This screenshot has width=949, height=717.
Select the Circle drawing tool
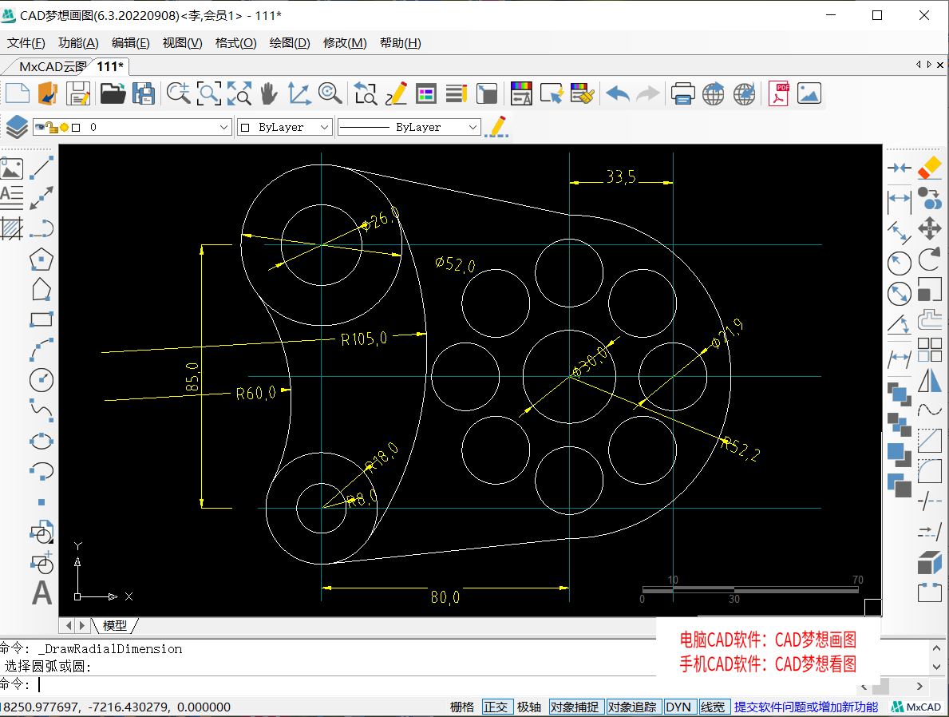point(42,380)
